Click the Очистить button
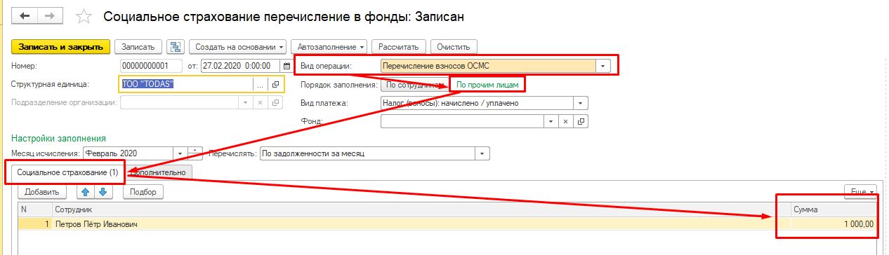 click(453, 47)
